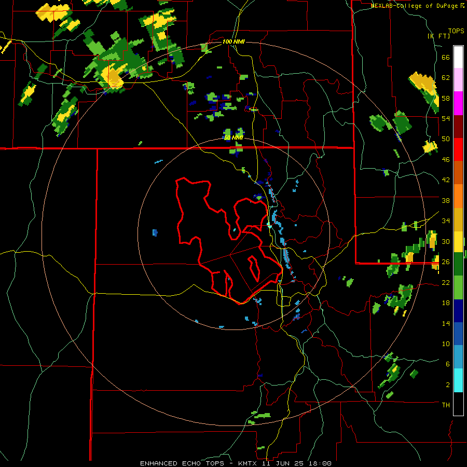
Task: Click the '10' legend value
Action: click(x=446, y=344)
